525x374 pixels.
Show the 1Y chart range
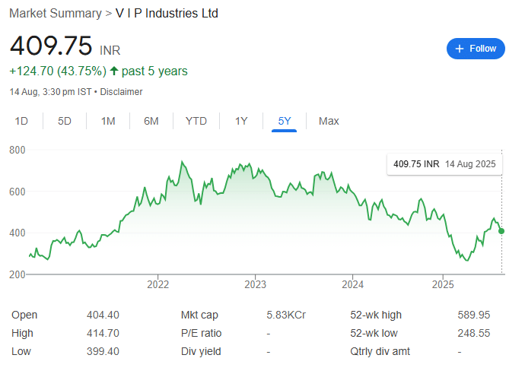(241, 121)
